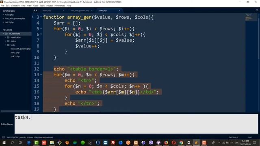Open Viber from the taskbar

click(x=151, y=142)
